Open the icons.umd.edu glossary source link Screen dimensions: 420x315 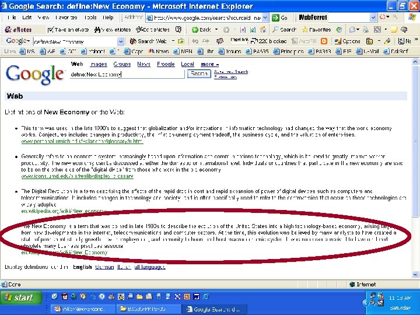point(77,176)
